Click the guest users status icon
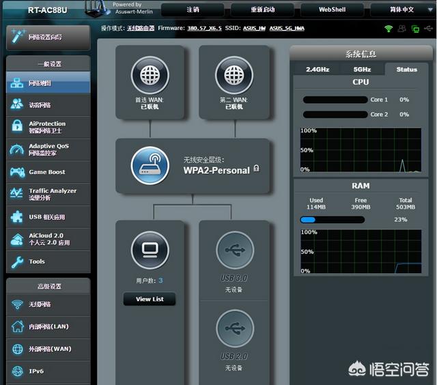The height and width of the screenshot is (385, 437). point(402,29)
